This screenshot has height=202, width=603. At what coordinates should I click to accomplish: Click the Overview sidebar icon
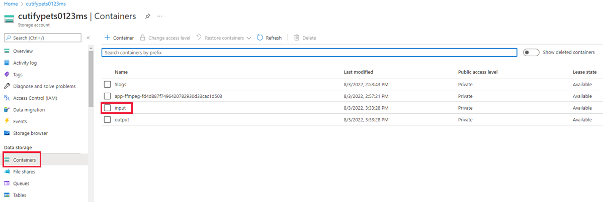click(x=7, y=51)
